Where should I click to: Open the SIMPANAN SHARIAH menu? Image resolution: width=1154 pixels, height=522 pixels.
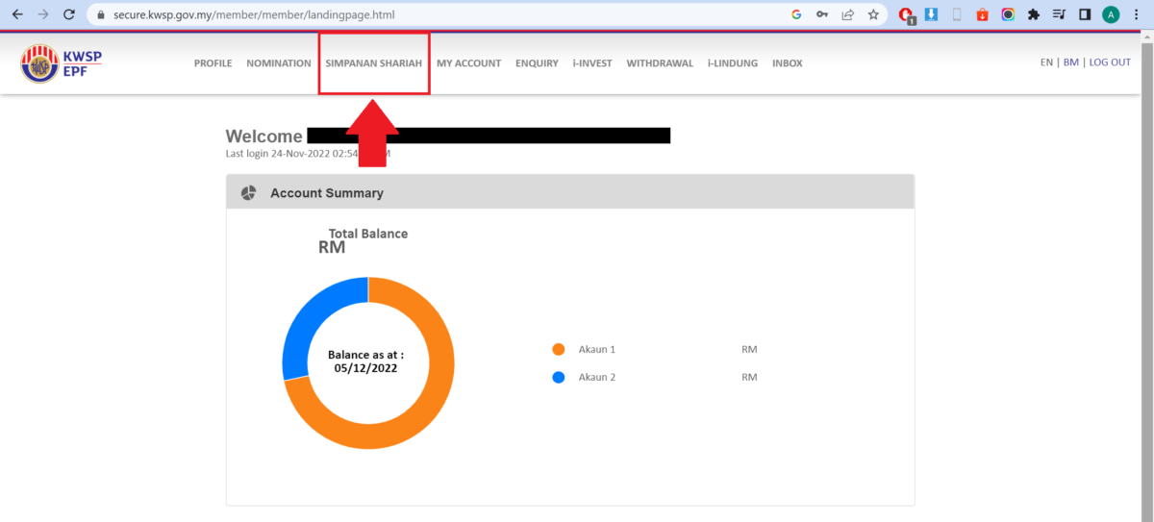pyautogui.click(x=374, y=63)
